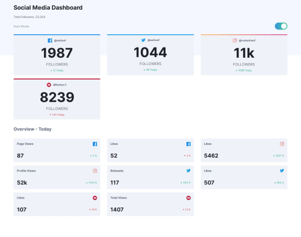Click the 11k follower count
301x237 pixels.
point(244,53)
